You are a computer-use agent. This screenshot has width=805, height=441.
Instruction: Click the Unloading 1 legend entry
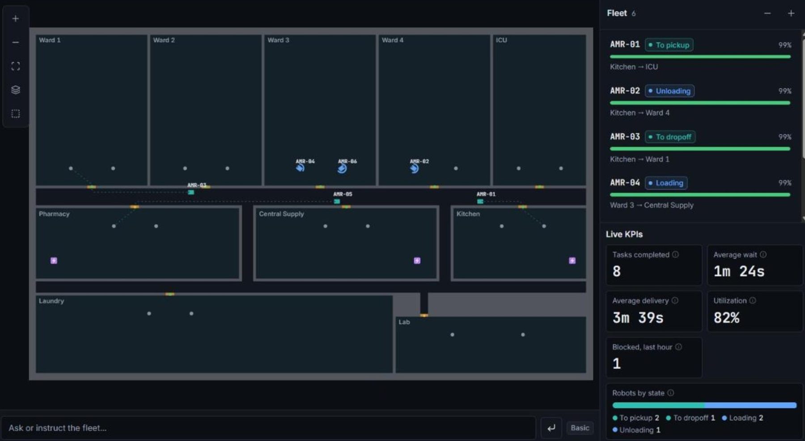[x=636, y=430]
